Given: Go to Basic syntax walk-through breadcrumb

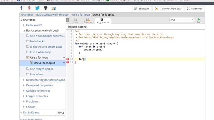Looking at the screenshot, I should 53,15.
